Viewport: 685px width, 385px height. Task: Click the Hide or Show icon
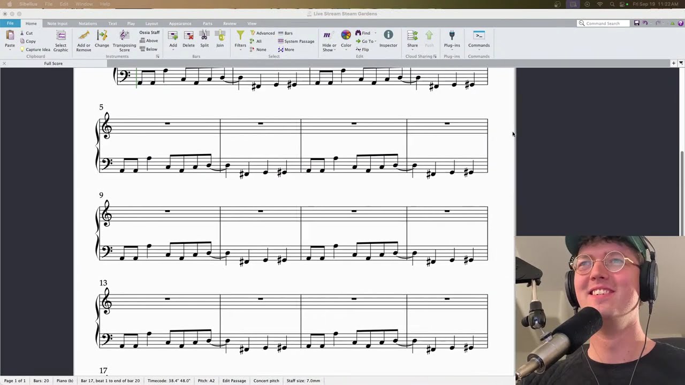(327, 35)
